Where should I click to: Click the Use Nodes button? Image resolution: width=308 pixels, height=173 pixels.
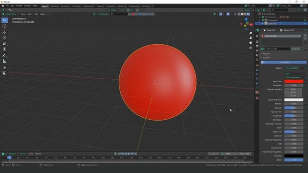click(283, 62)
